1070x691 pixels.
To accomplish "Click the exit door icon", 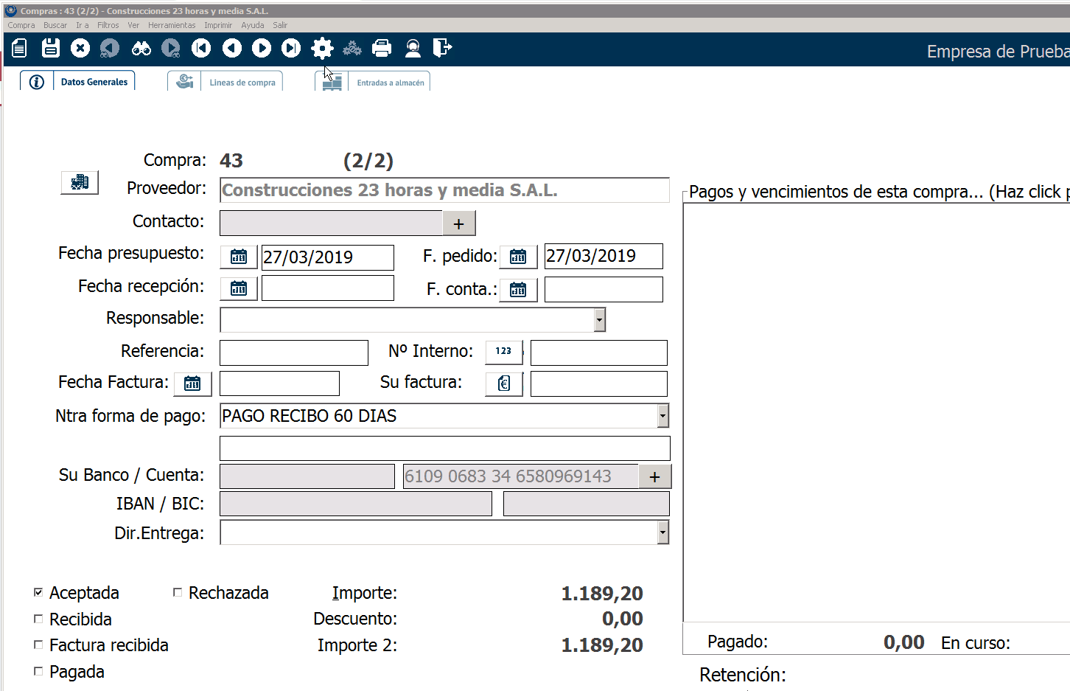I will [x=442, y=49].
